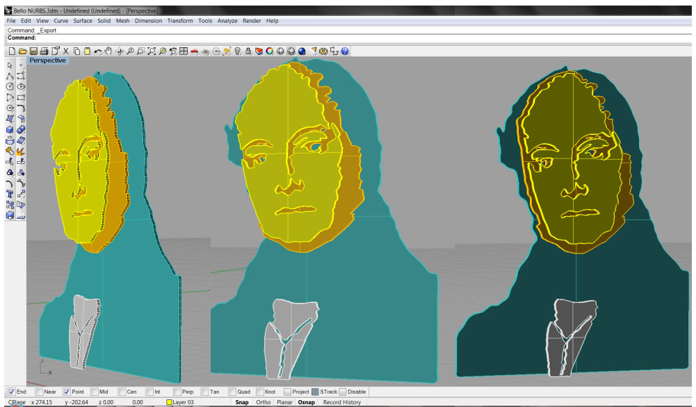Click the four viewports grid icon
This screenshot has height=407, width=696.
click(184, 51)
